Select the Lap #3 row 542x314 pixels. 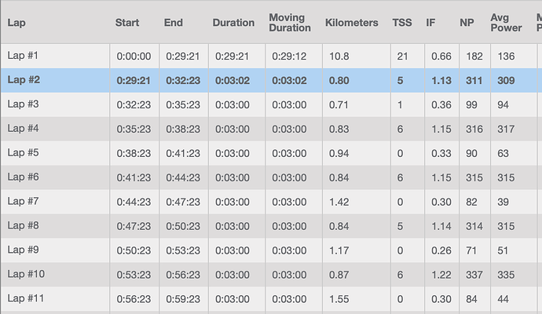click(x=271, y=104)
